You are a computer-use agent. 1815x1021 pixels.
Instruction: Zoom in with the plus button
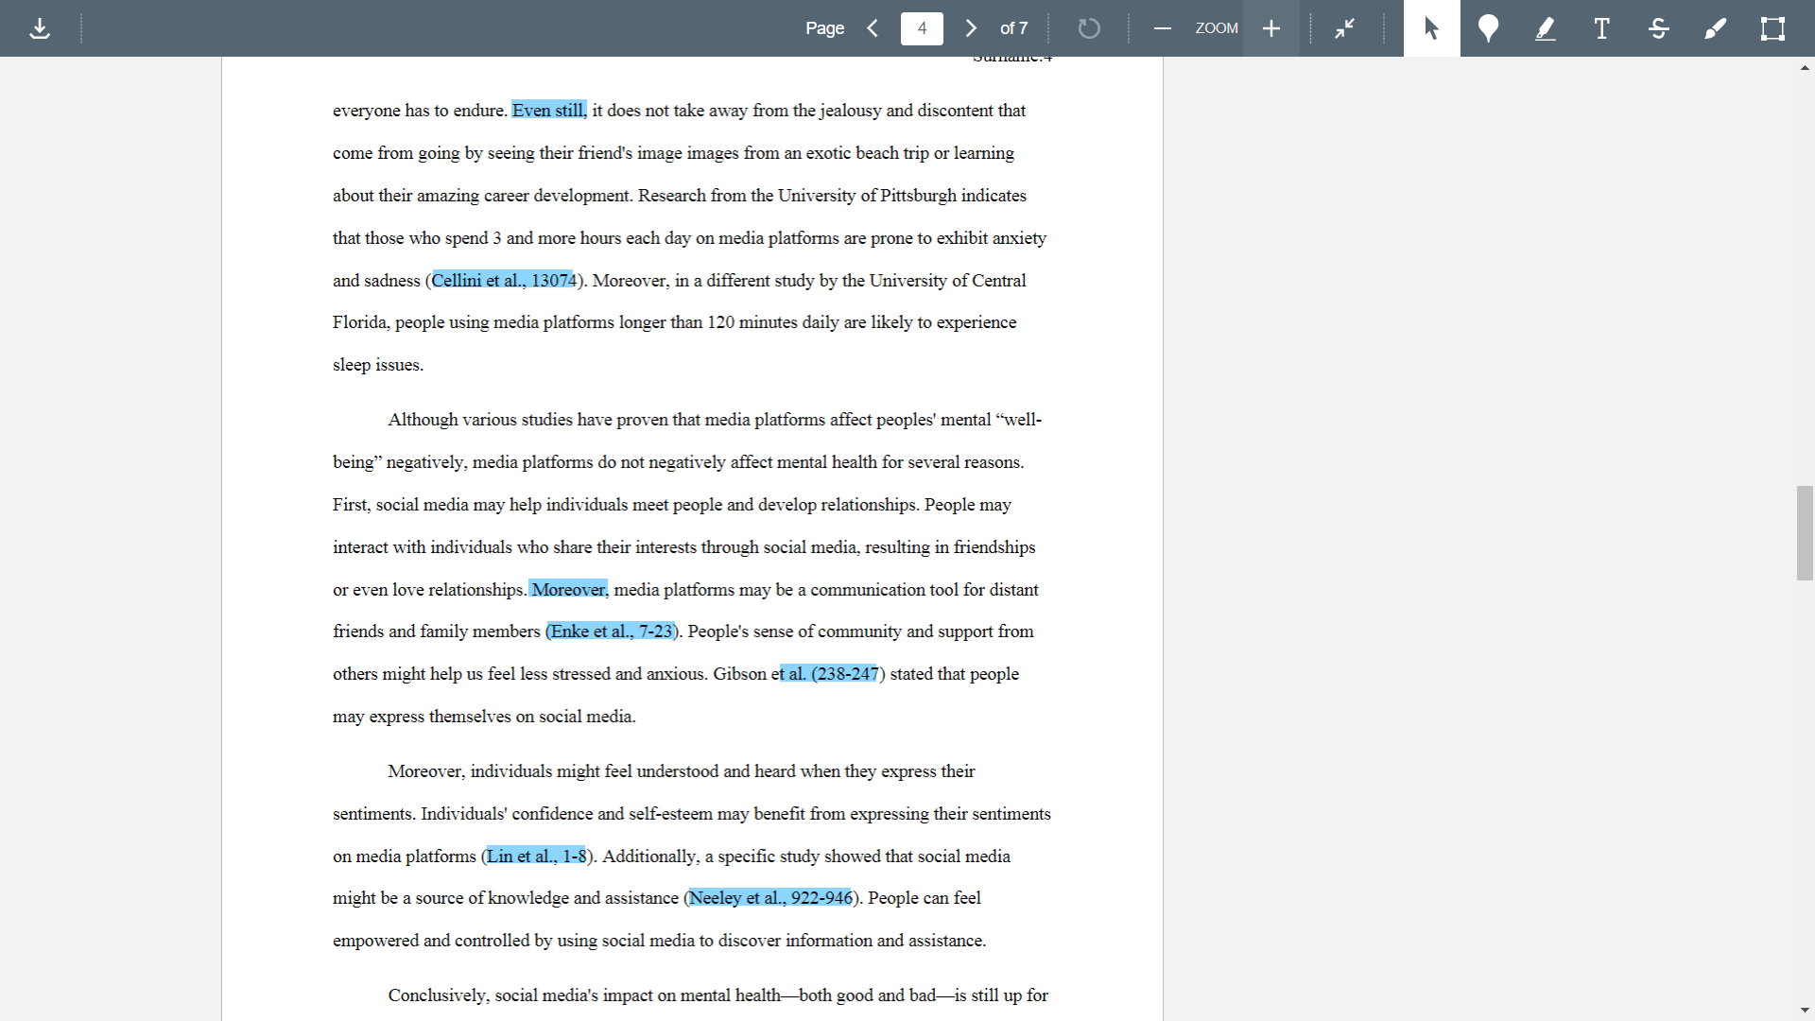(1271, 28)
